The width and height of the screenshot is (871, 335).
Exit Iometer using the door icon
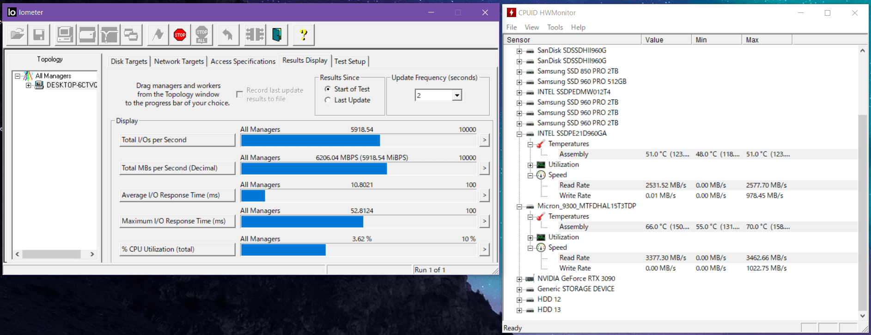[277, 35]
